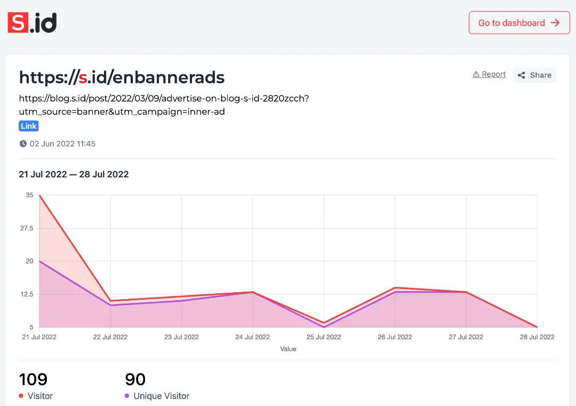Click the share icon in Share button
The height and width of the screenshot is (406, 576).
522,75
